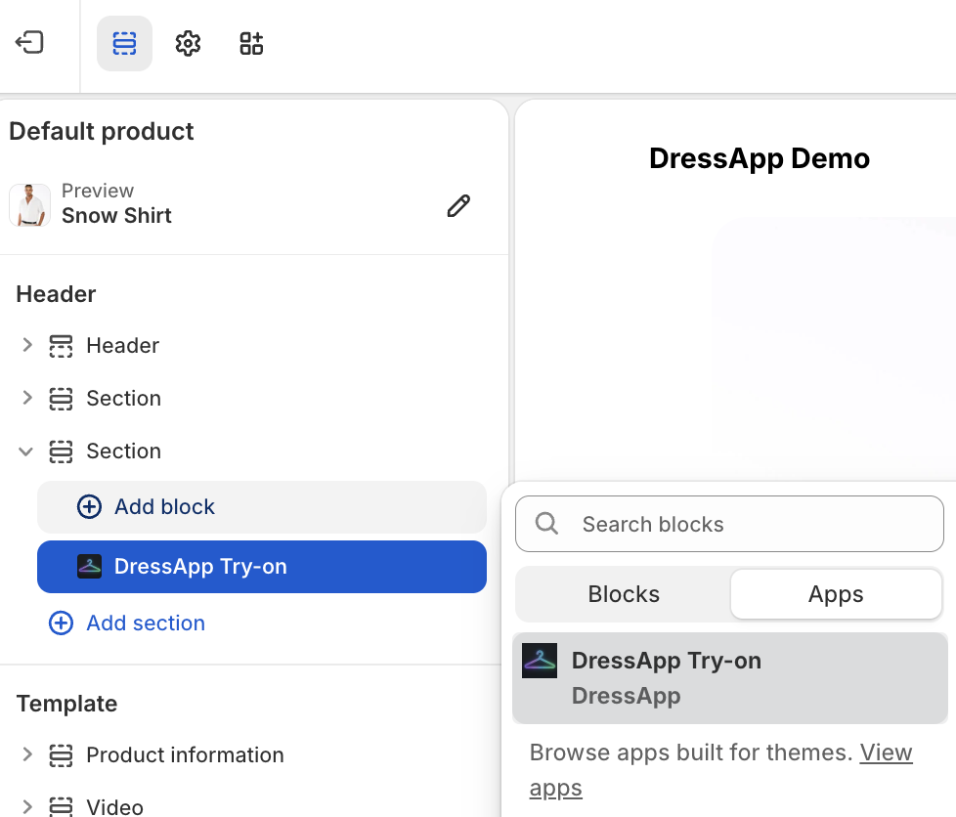Click Product information label
This screenshot has width=956, height=817.
click(185, 754)
